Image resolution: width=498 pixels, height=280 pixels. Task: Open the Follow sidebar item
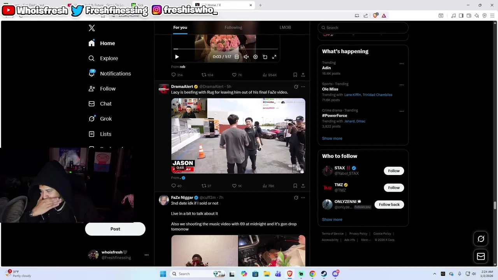[102, 89]
